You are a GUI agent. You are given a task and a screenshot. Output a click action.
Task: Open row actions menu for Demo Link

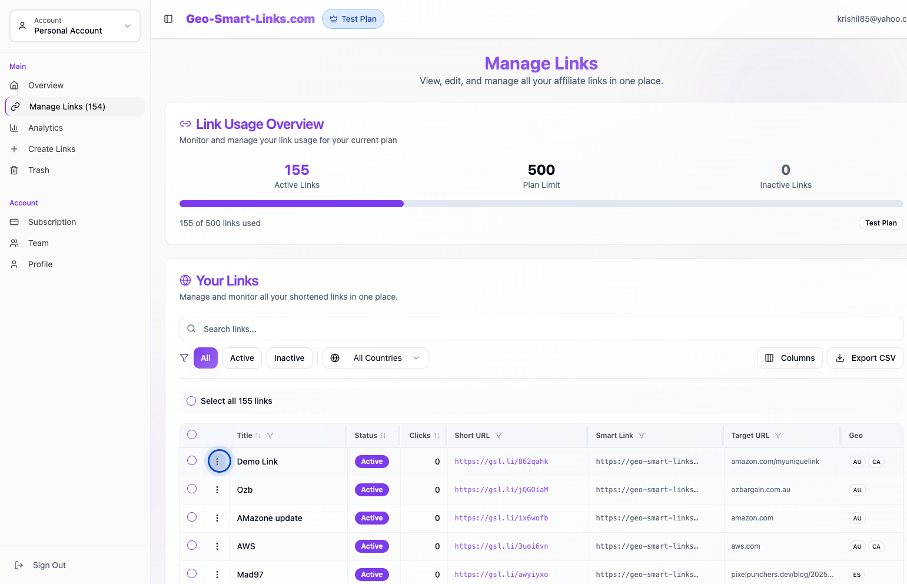(217, 462)
